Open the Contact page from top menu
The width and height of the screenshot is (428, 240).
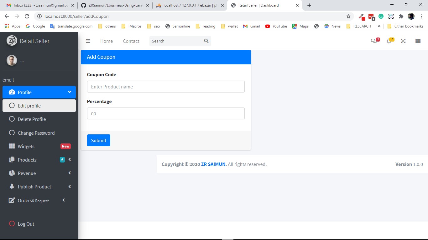coord(131,41)
